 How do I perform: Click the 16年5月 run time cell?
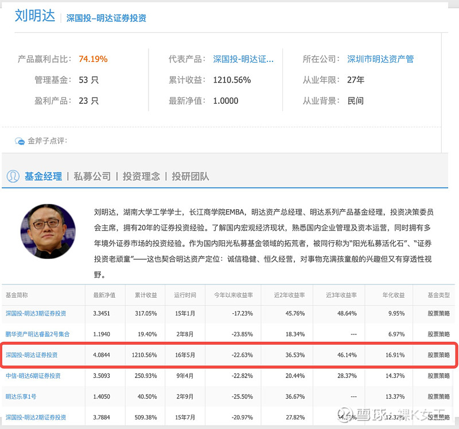click(185, 355)
